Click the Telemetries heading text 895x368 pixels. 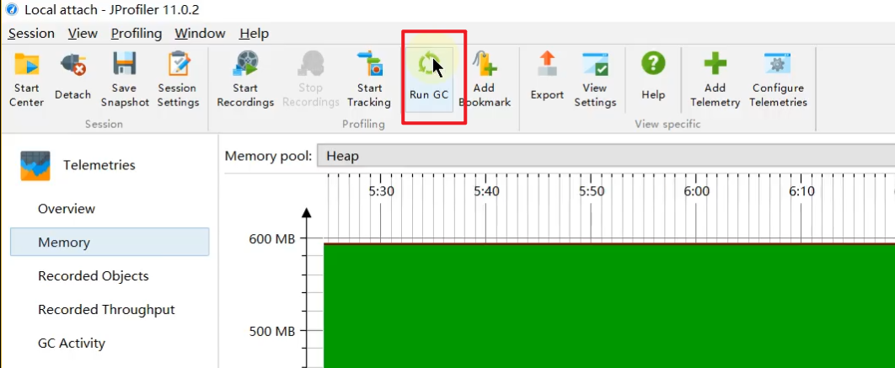point(99,165)
